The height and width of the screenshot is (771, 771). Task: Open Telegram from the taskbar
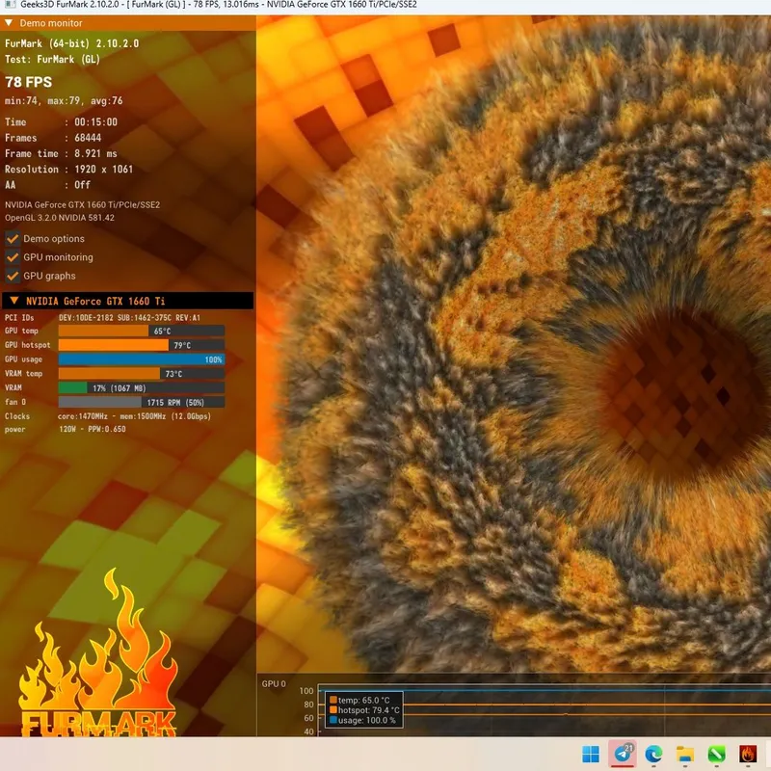(623, 754)
